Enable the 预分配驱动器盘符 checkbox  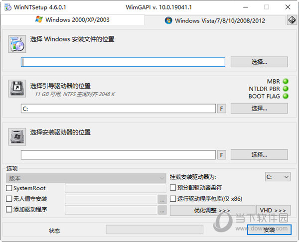173,188
